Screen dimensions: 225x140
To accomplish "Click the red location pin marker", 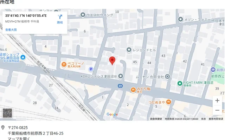I will click(x=112, y=61).
